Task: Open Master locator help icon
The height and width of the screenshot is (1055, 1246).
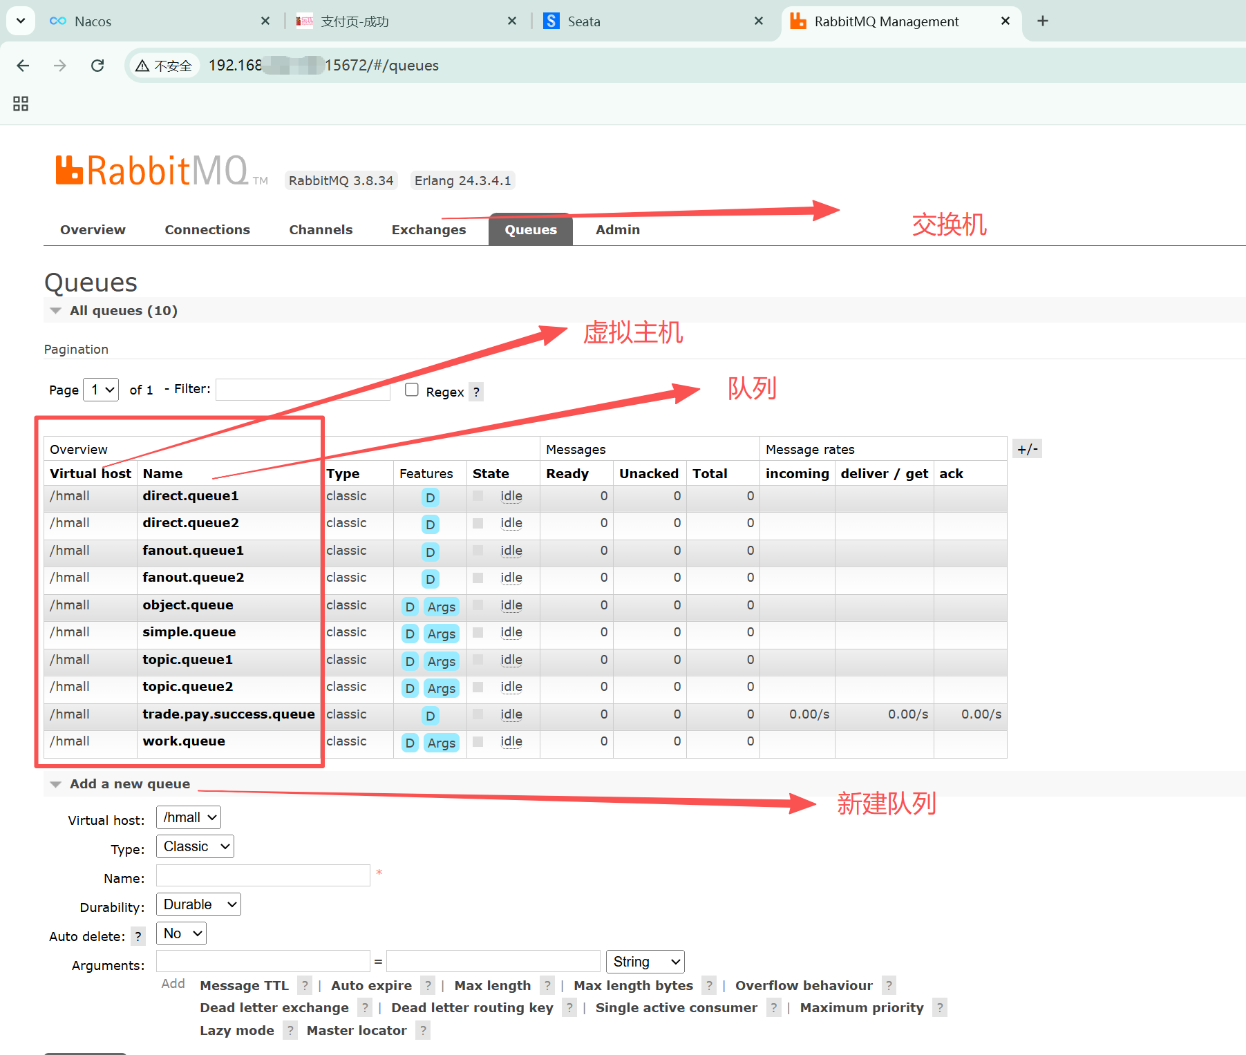Action: (423, 1030)
